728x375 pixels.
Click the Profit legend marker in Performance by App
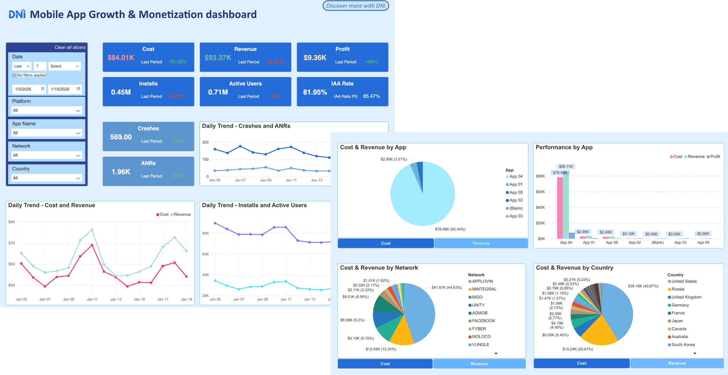tap(708, 157)
